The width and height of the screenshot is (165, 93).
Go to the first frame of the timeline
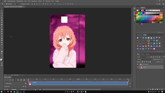[5, 80]
